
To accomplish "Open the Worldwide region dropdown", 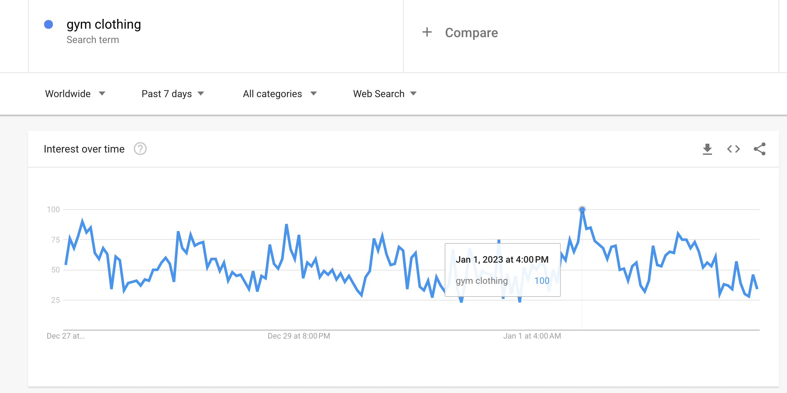I will [75, 94].
